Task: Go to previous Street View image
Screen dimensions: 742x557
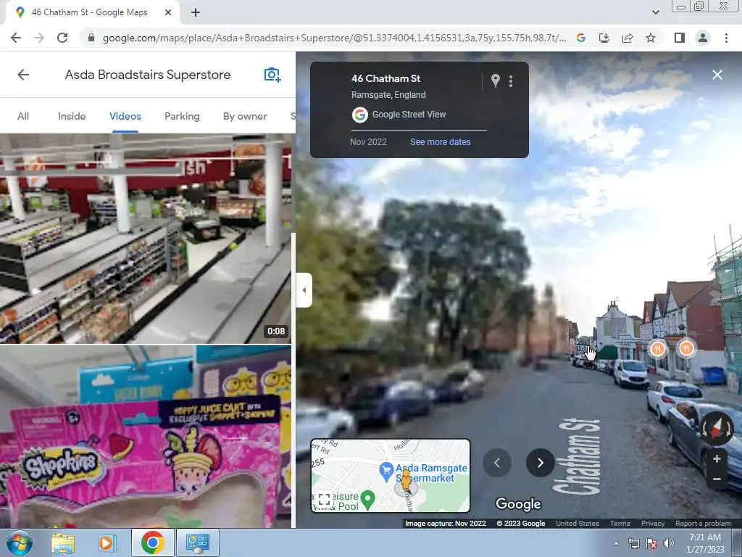Action: point(497,463)
